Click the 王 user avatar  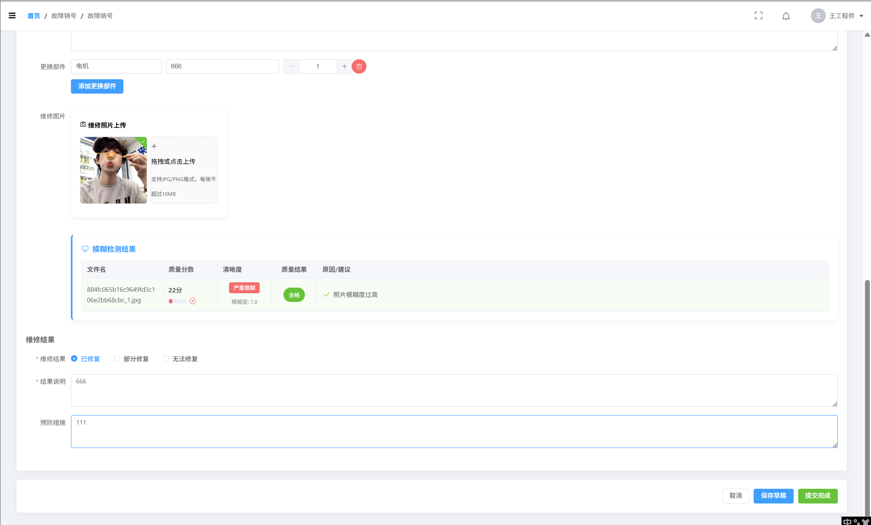coord(818,16)
